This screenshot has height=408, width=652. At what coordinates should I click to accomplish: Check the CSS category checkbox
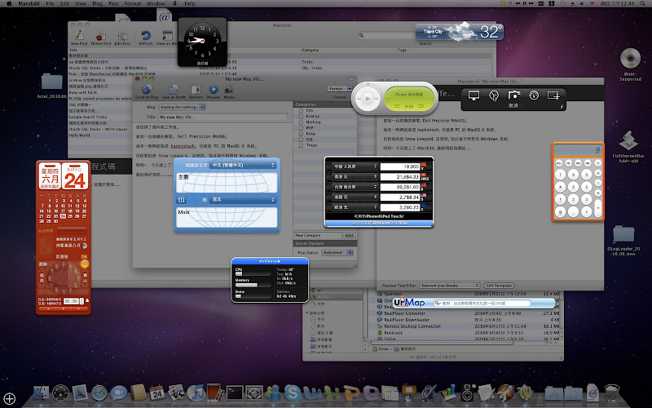point(301,111)
